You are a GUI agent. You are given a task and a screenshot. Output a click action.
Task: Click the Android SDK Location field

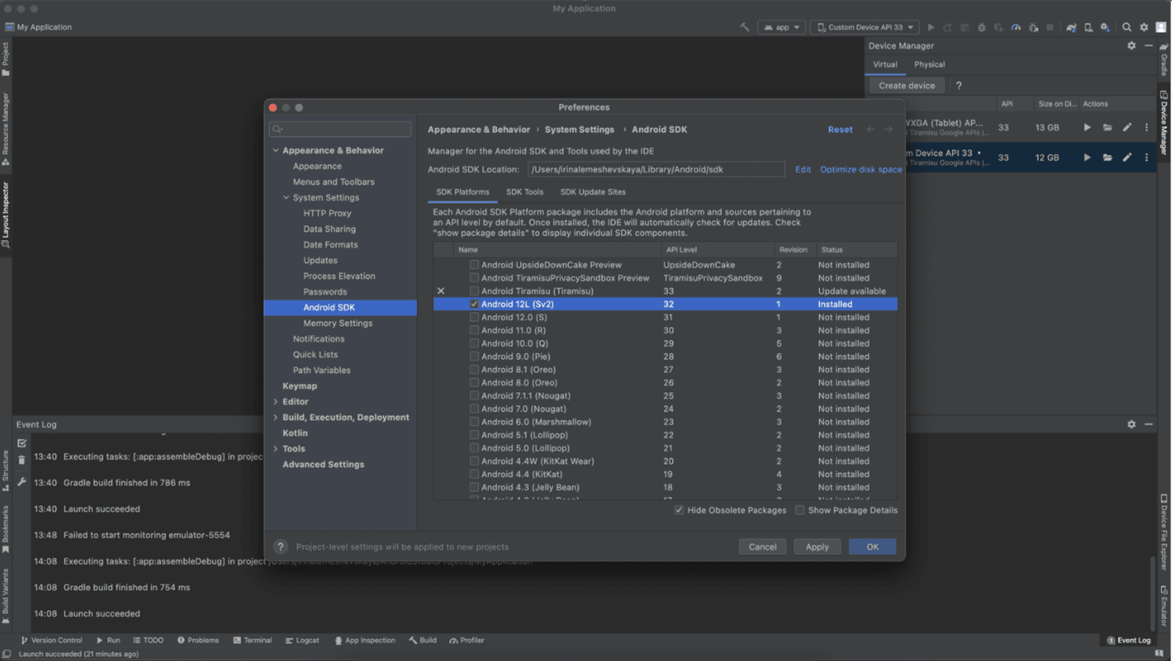tap(656, 169)
